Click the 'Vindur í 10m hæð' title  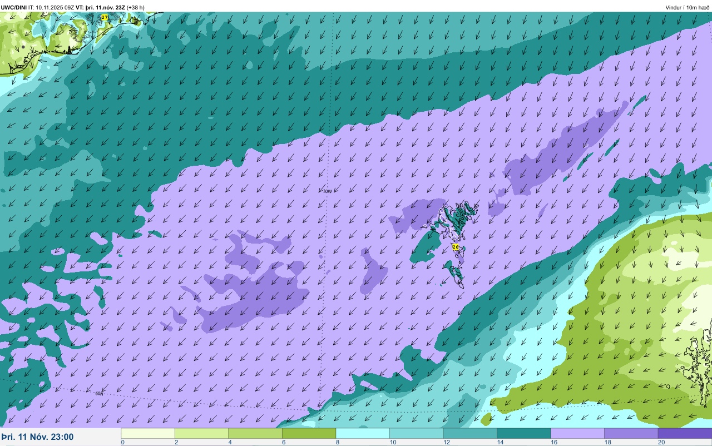688,7
